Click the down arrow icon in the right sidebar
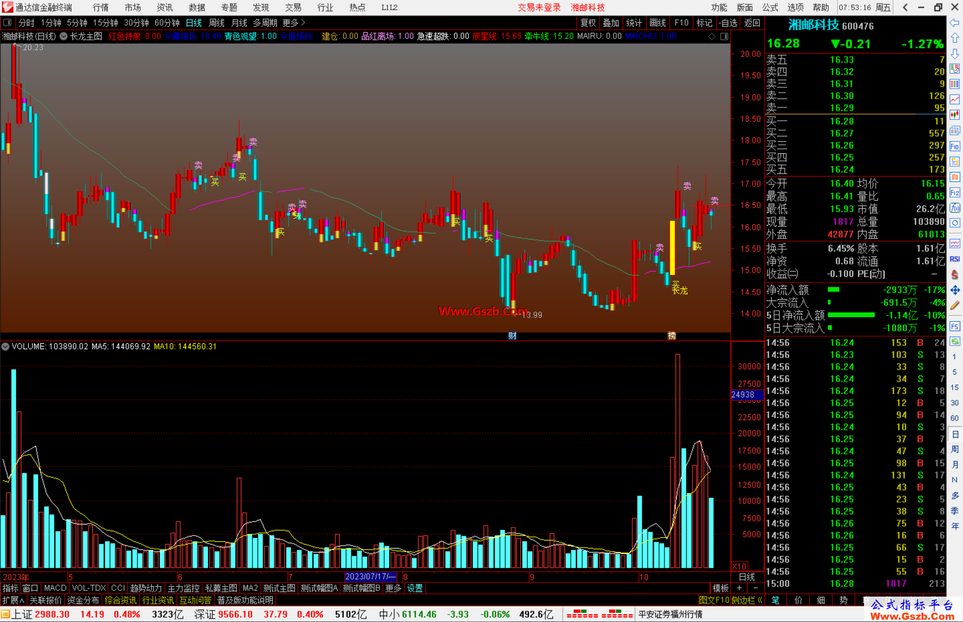This screenshot has height=622, width=963. 955,54
